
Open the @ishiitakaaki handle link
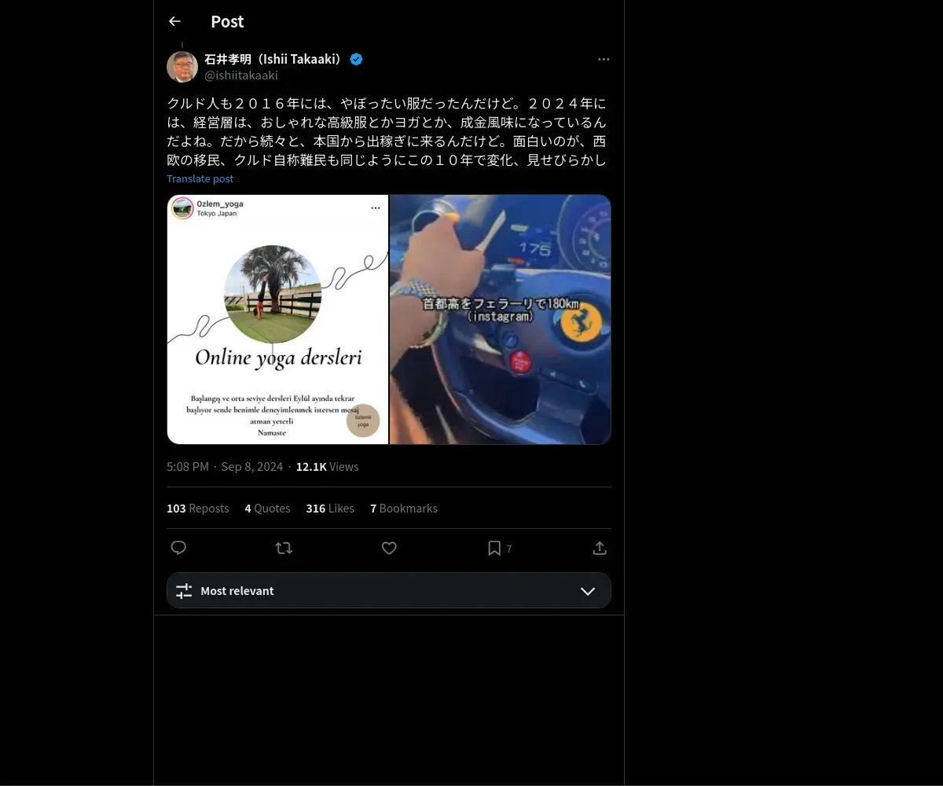(241, 75)
